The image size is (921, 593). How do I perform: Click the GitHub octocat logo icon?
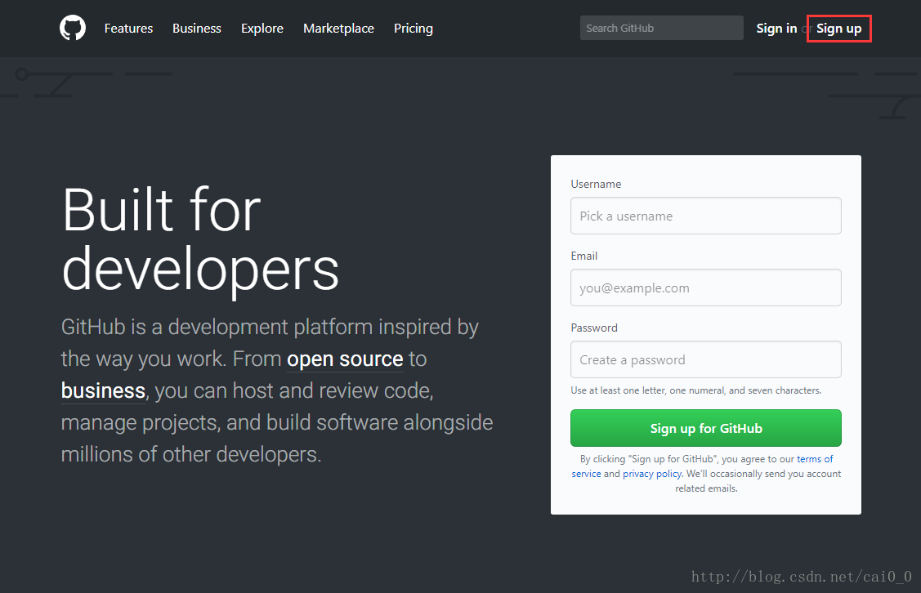[x=72, y=28]
